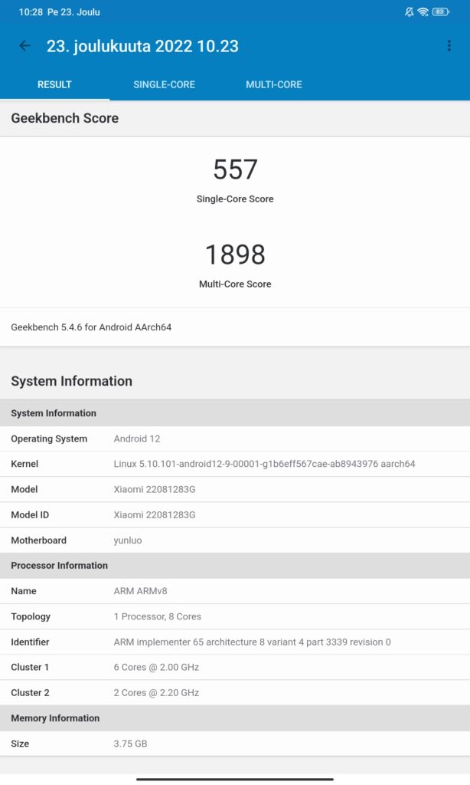Select the Linux 5.10.101 kernel value
This screenshot has width=470, height=785.
(x=264, y=464)
